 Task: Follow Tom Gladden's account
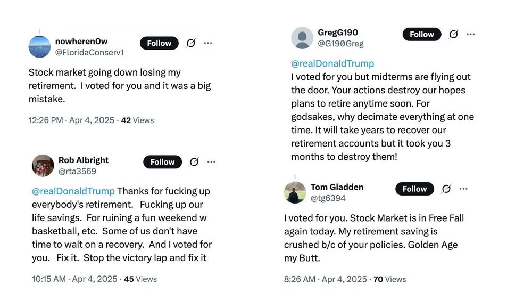pyautogui.click(x=414, y=189)
